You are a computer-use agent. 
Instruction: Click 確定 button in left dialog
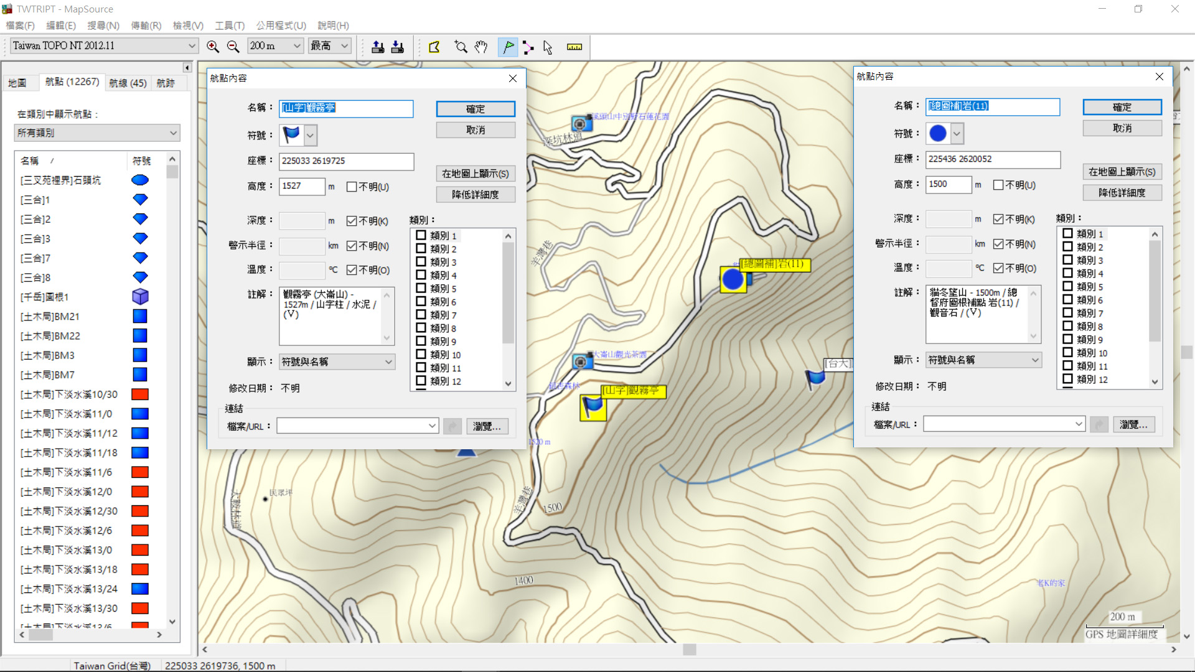476,109
